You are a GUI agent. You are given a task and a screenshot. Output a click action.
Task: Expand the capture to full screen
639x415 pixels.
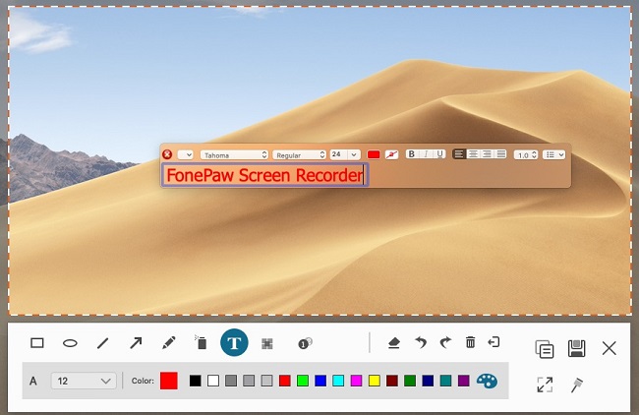545,385
